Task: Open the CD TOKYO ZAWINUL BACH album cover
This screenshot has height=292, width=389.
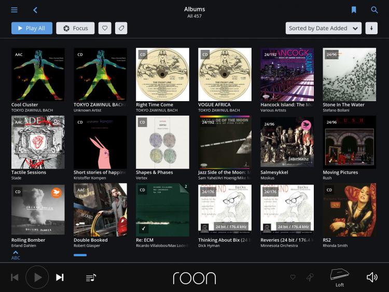Action: [100, 75]
